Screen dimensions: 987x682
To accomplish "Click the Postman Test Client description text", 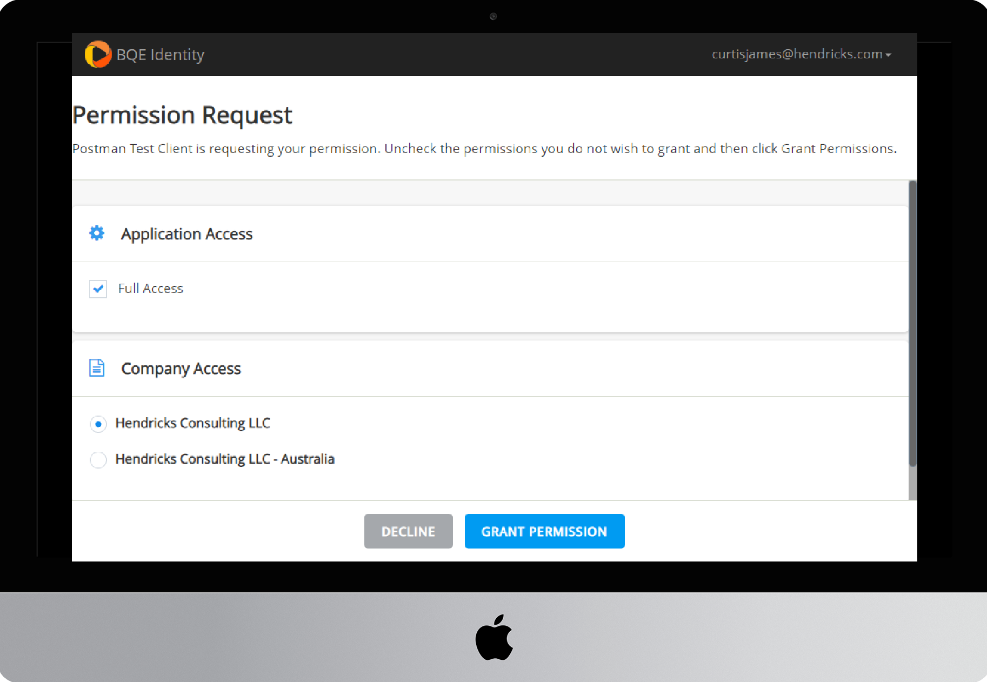I will pos(485,149).
